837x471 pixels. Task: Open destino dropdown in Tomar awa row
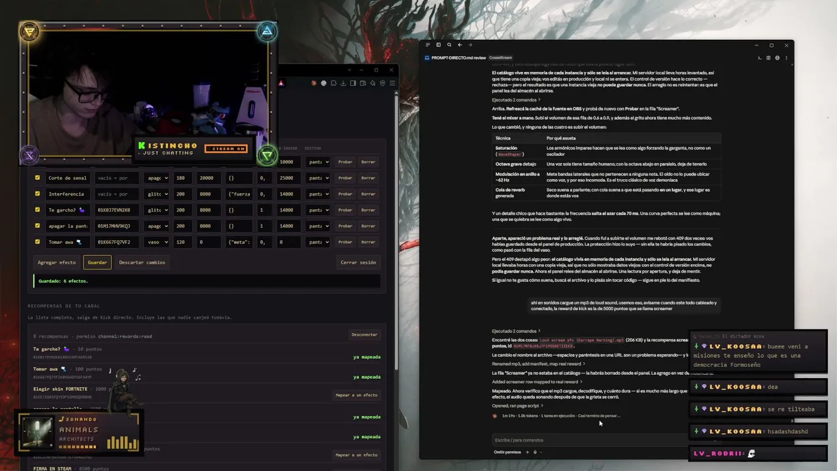click(x=318, y=242)
